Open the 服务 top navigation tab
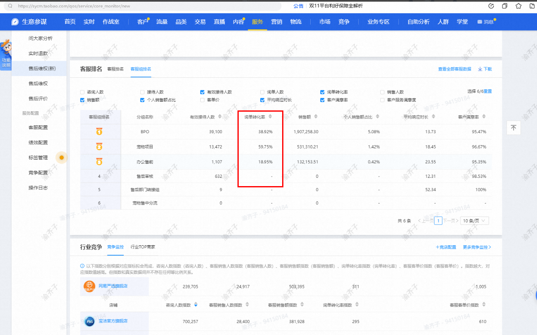537x335 pixels. point(257,22)
